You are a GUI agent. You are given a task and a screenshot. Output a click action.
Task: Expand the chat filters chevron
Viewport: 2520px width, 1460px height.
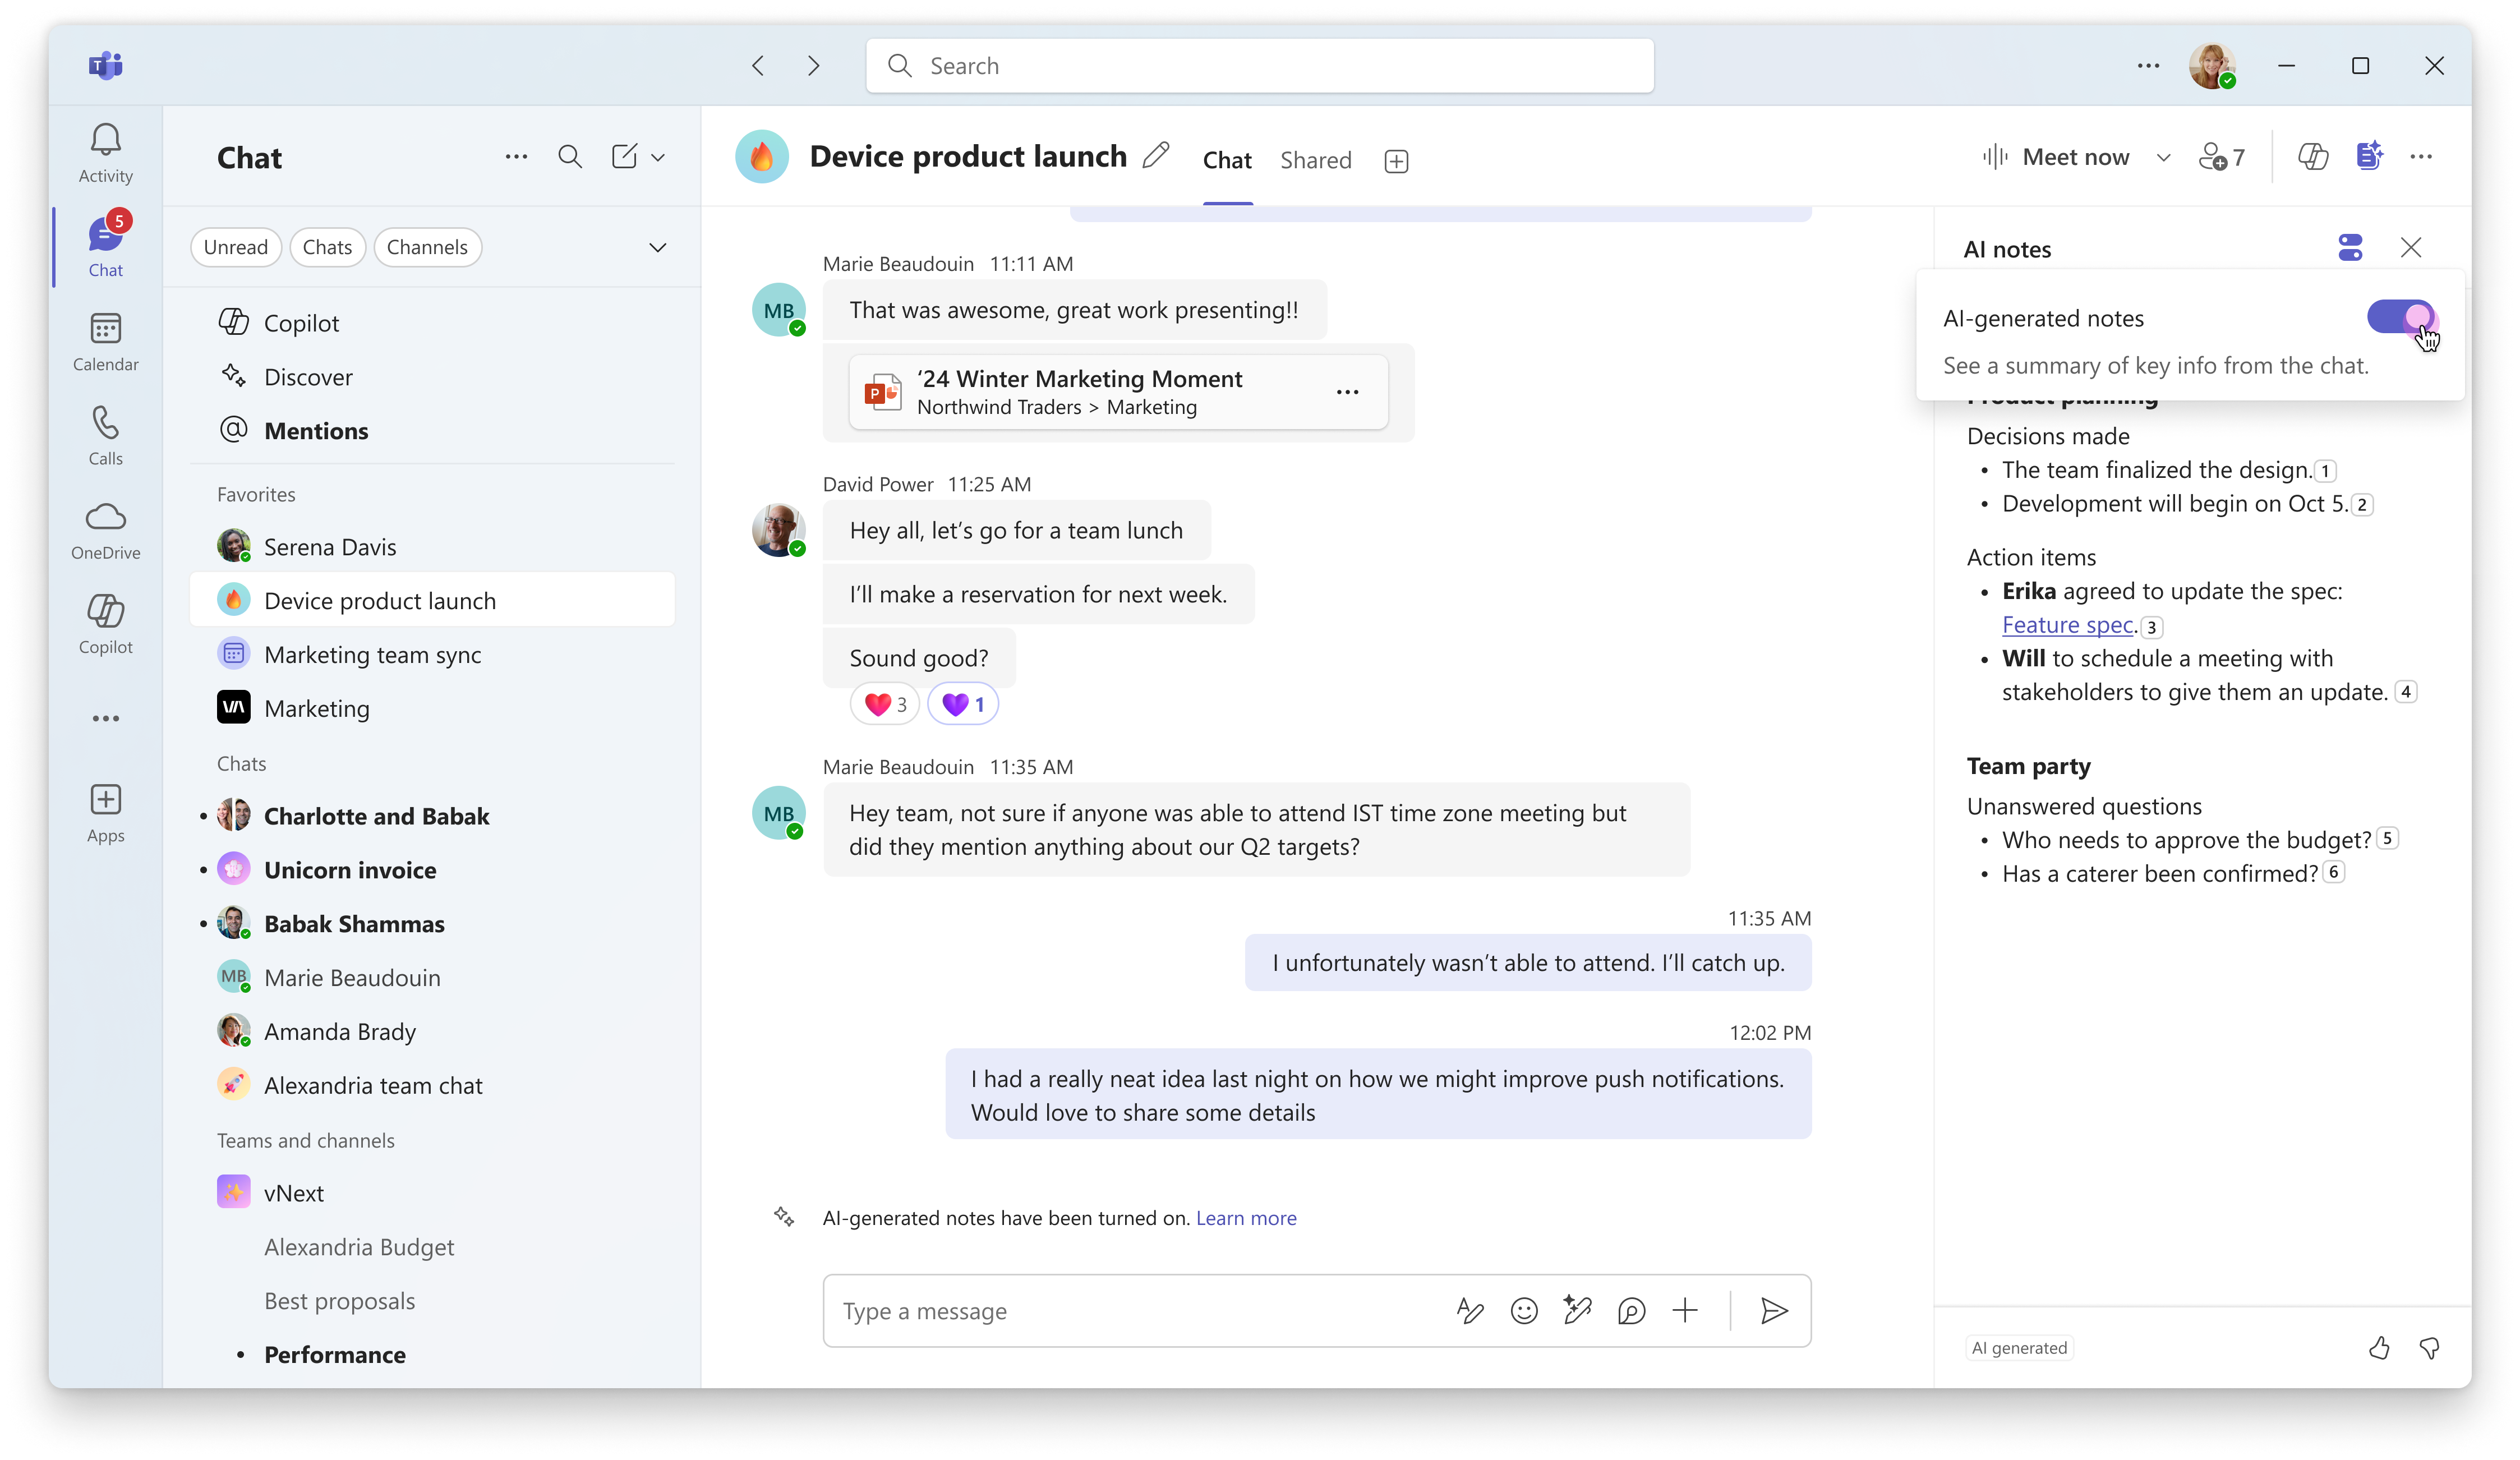pyautogui.click(x=657, y=247)
